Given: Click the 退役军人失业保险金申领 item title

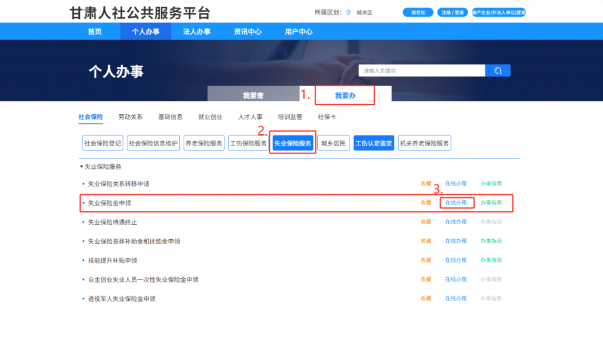Looking at the screenshot, I should (122, 299).
